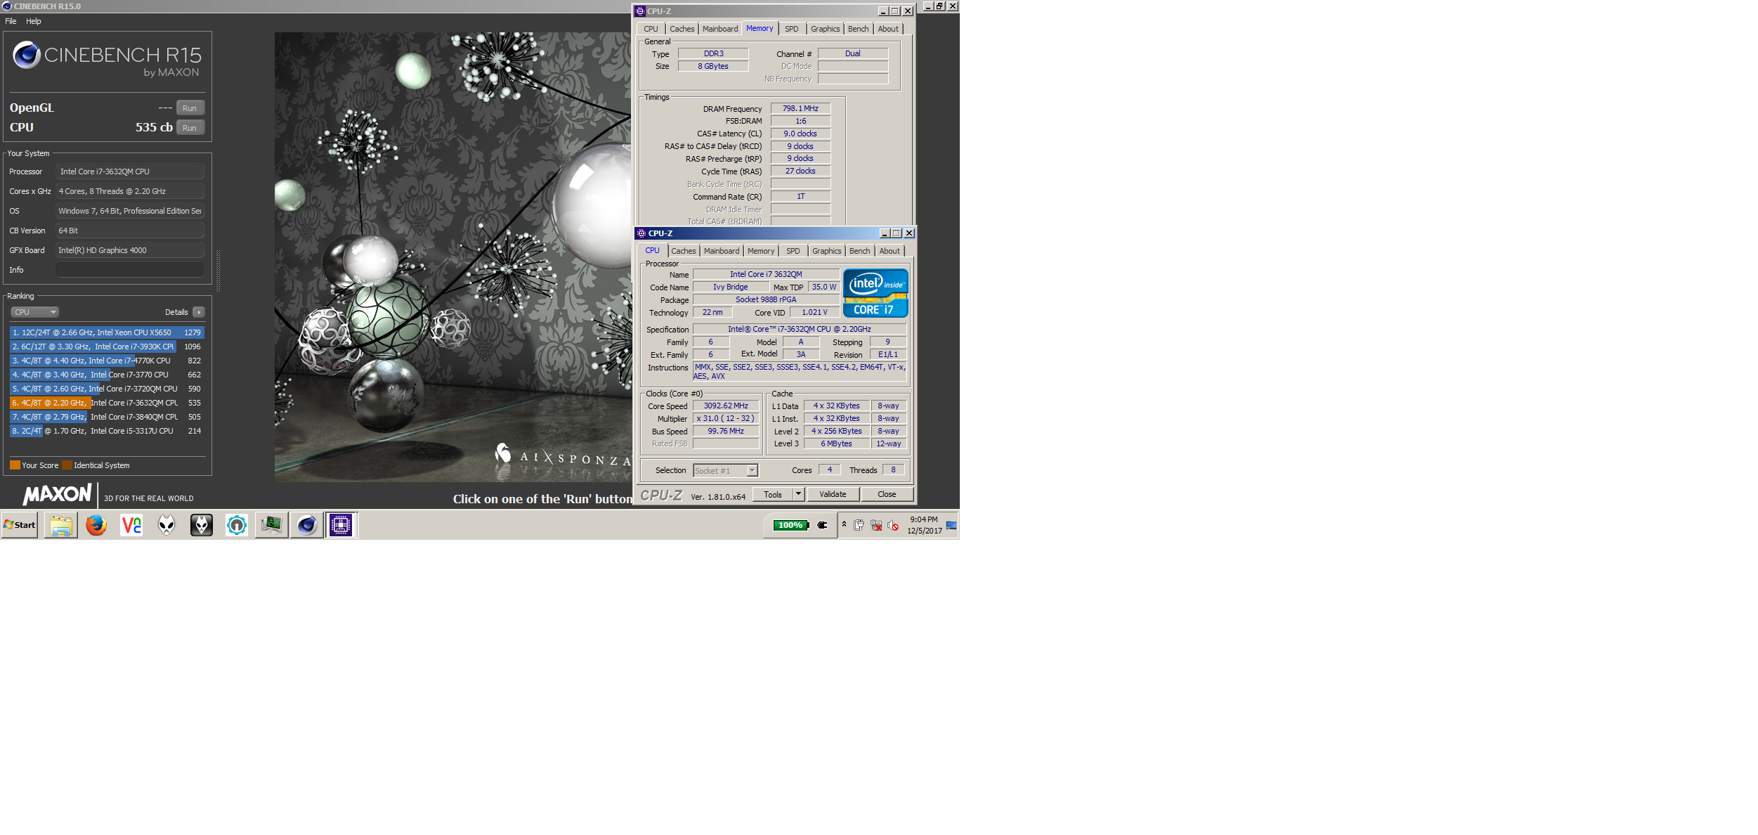Image resolution: width=1758 pixels, height=835 pixels.
Task: Switch to CPU tab in rear CPU-Z window
Action: [651, 29]
